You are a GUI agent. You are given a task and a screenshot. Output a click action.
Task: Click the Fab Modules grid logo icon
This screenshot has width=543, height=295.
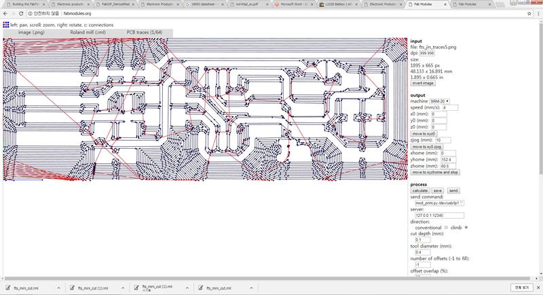pyautogui.click(x=6, y=24)
